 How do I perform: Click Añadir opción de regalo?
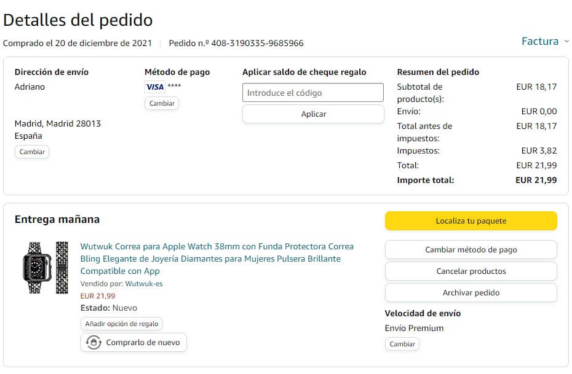(122, 324)
